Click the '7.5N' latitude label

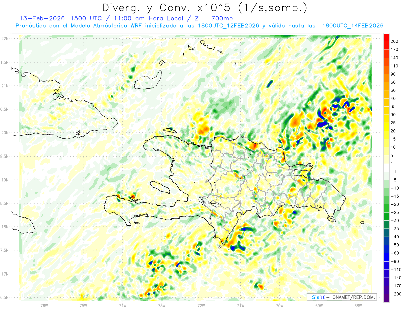pyautogui.click(x=5, y=250)
